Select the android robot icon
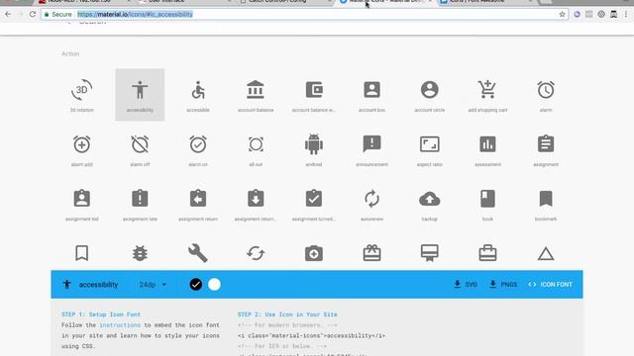Viewport: 634px width, 356px height. pyautogui.click(x=314, y=144)
